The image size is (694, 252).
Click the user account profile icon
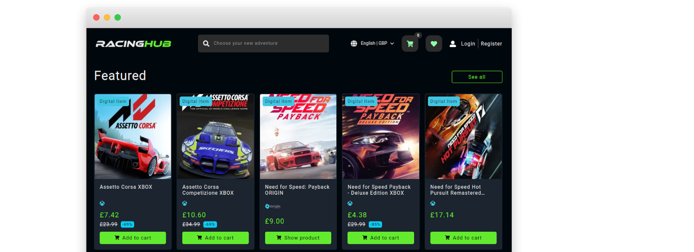[453, 44]
